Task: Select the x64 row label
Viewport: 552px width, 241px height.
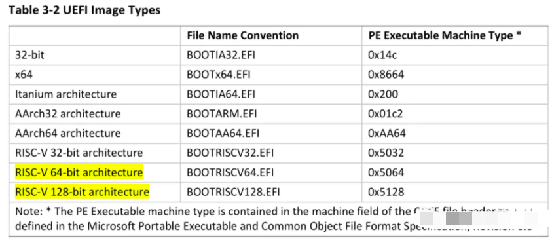Action: pos(23,75)
